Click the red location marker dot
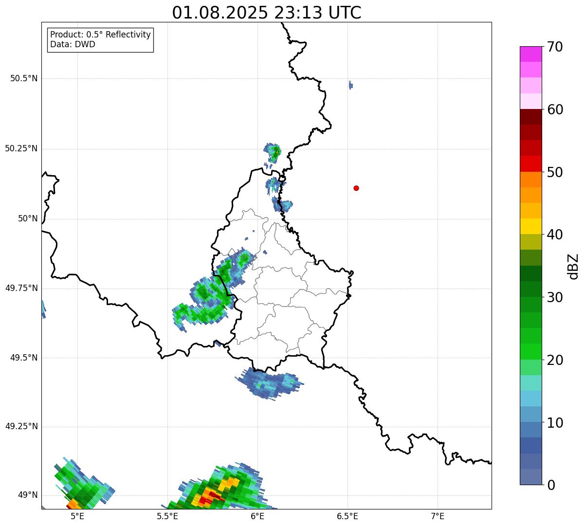The width and height of the screenshot is (585, 526). pos(356,188)
